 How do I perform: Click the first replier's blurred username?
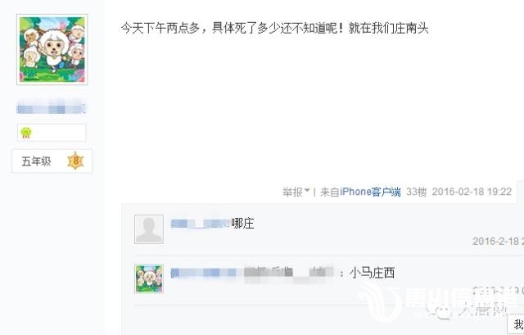pos(201,224)
